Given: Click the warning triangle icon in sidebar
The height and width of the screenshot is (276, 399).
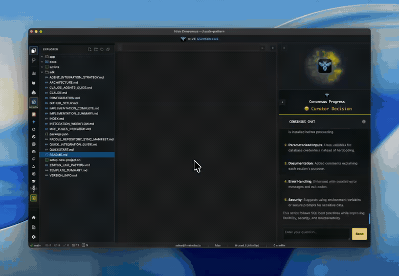Looking at the screenshot, I should (x=34, y=167).
